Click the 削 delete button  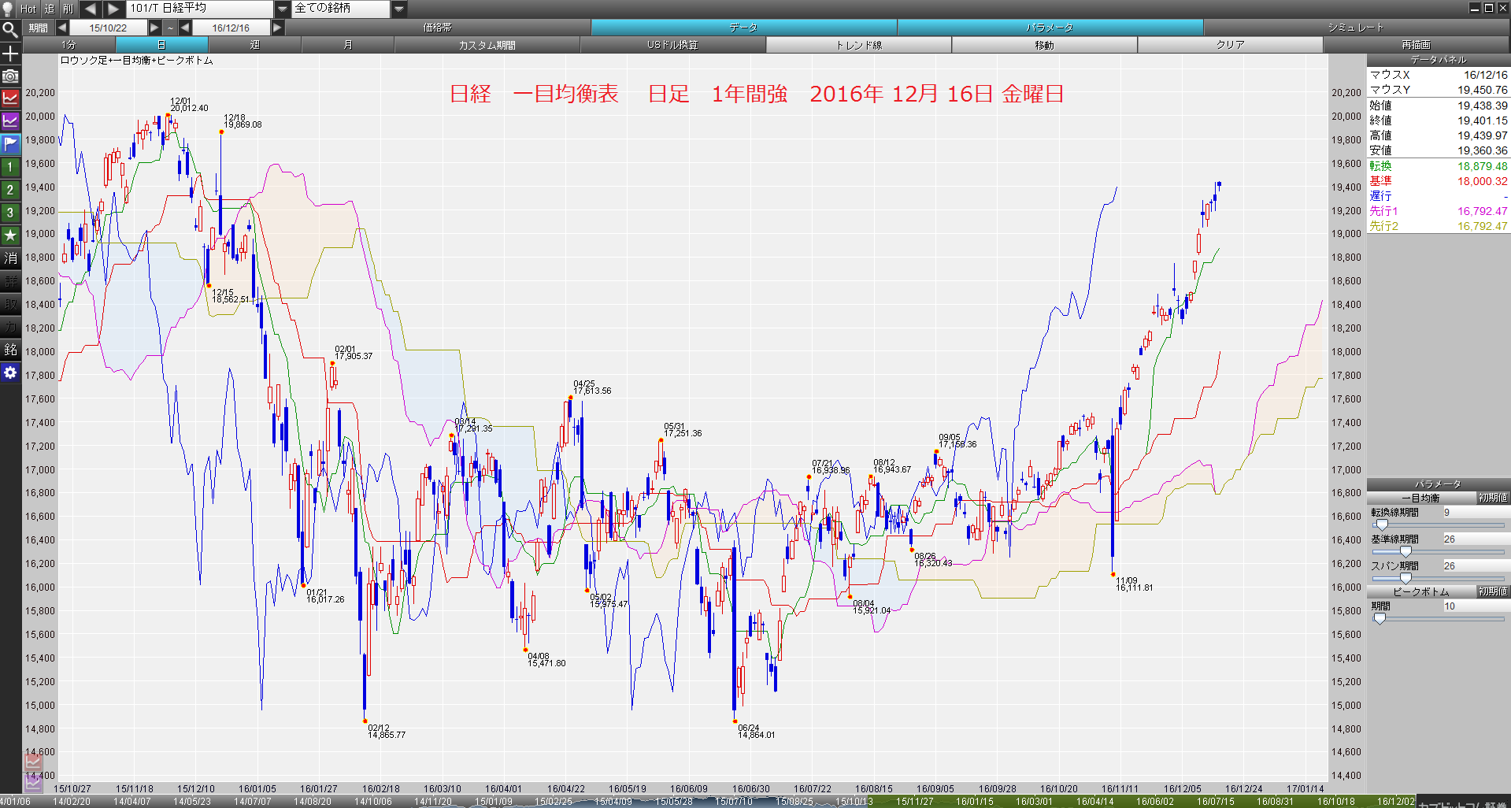coord(69,9)
